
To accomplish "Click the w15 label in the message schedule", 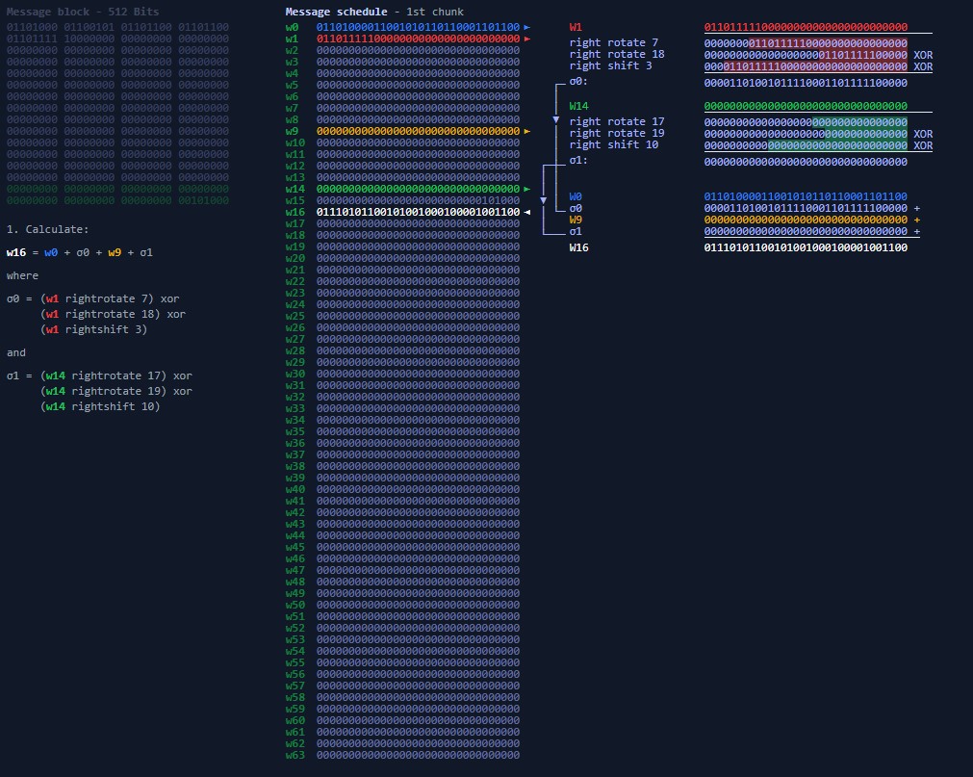I will point(294,200).
